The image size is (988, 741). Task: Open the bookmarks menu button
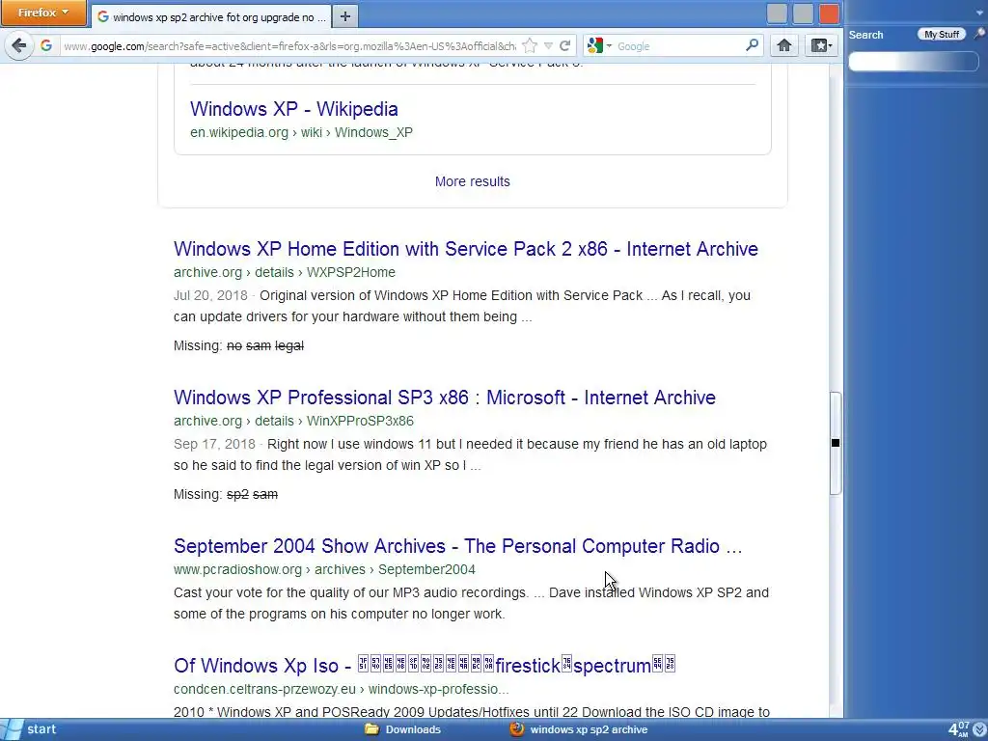(821, 45)
